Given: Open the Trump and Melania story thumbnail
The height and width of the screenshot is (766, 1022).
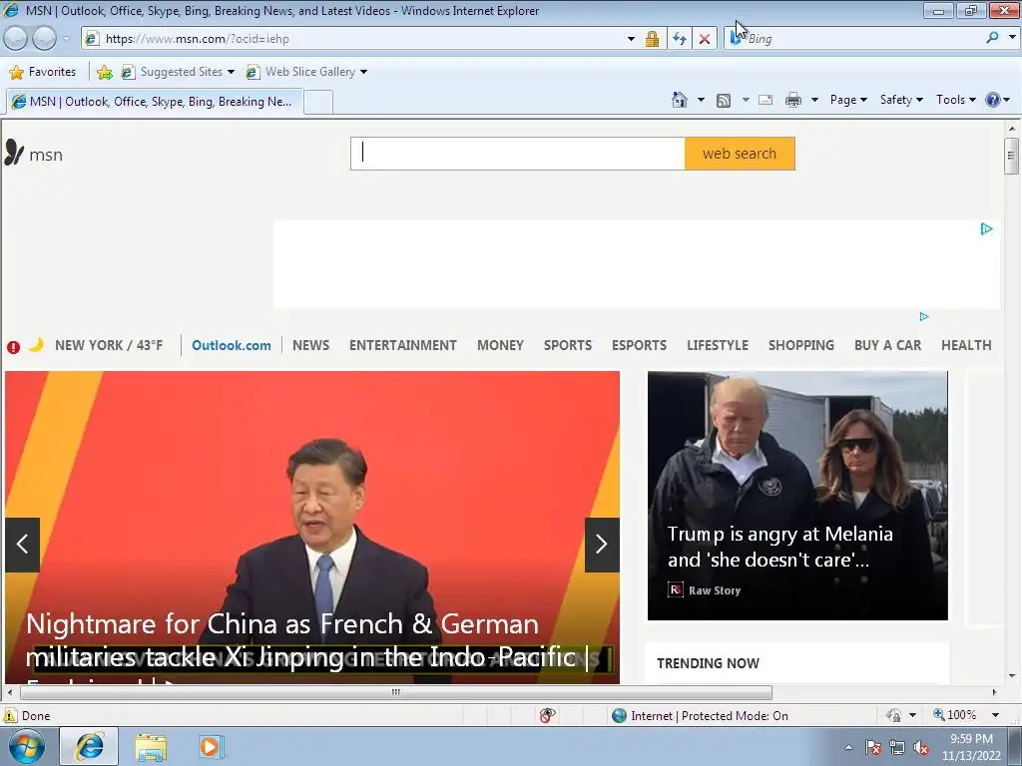Looking at the screenshot, I should tap(797, 496).
